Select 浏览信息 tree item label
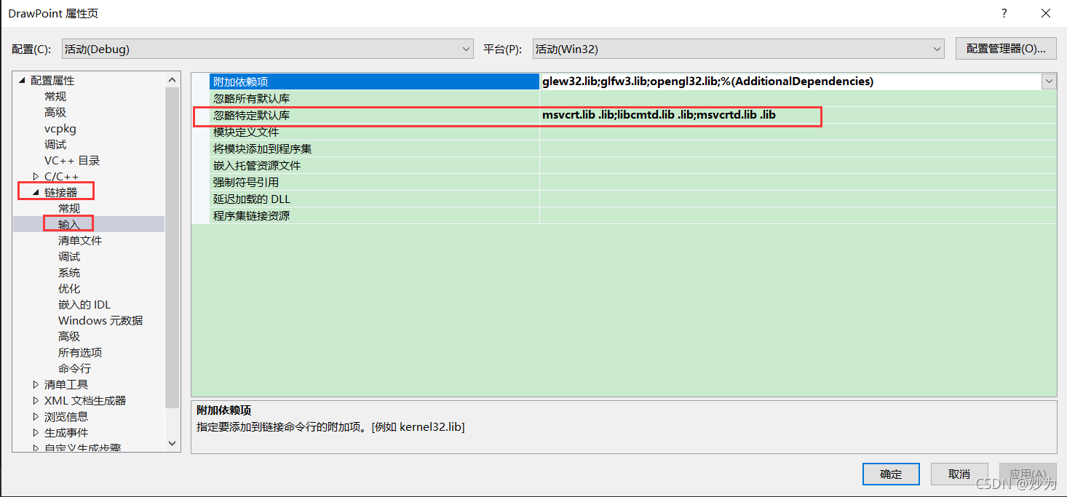 (x=66, y=417)
